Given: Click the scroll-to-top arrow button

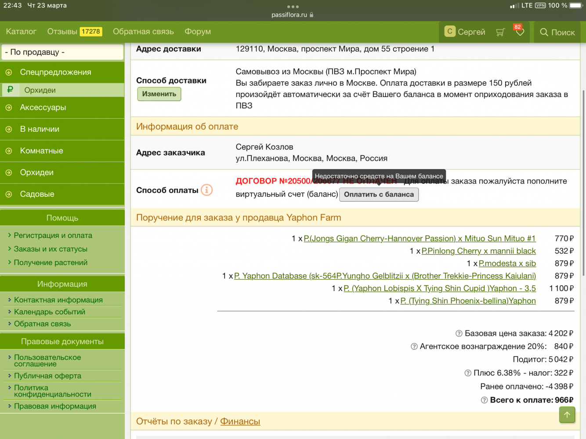Looking at the screenshot, I should pyautogui.click(x=567, y=414).
